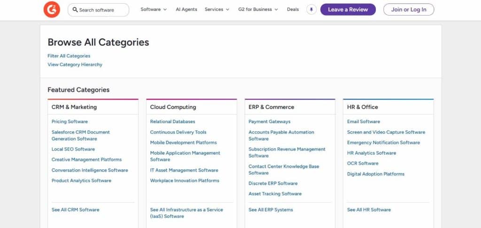Open Salesforce CRM Document Generation Software
This screenshot has width=481, height=228.
click(81, 136)
